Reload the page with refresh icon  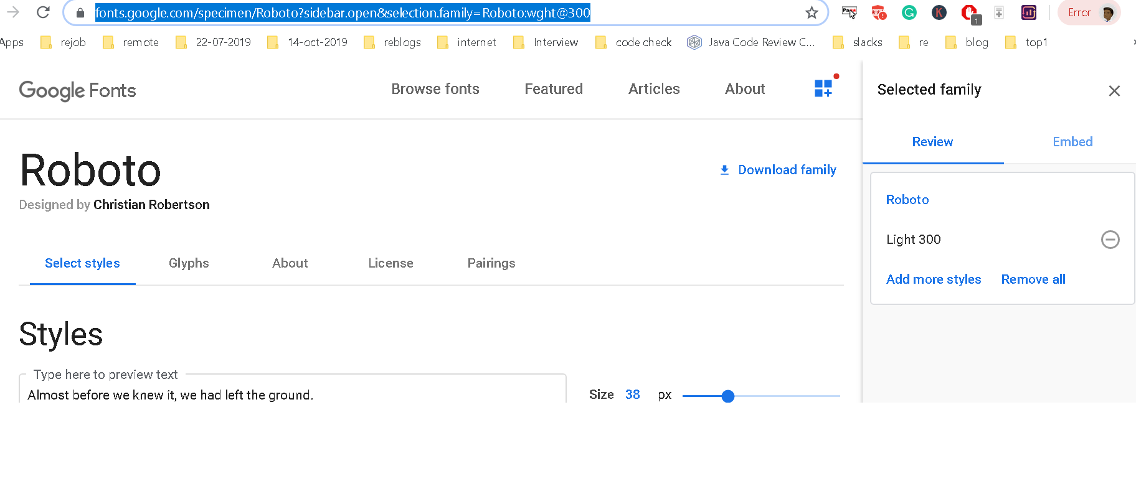click(43, 12)
